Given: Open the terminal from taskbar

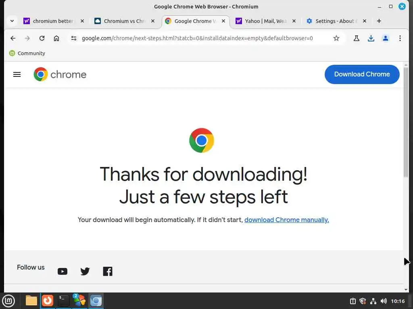Looking at the screenshot, I should coord(63,301).
